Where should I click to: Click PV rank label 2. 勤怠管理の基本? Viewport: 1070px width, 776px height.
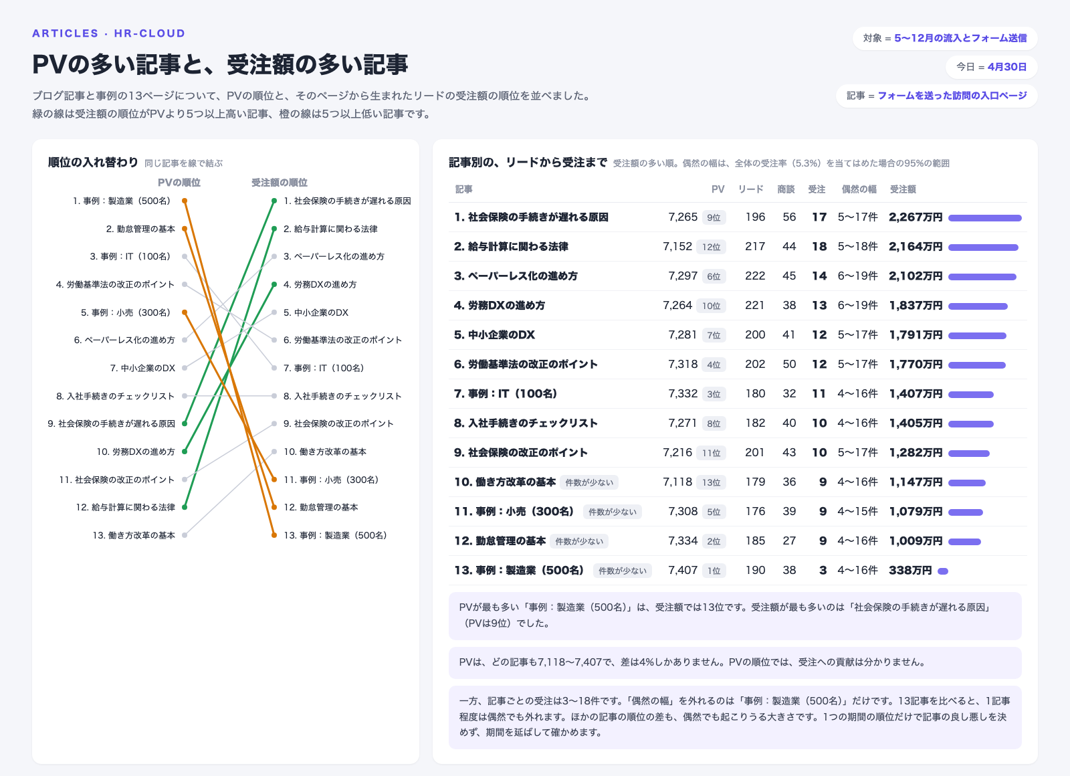pos(140,229)
